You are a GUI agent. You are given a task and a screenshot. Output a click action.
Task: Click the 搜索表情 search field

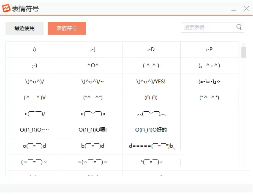tap(212, 27)
